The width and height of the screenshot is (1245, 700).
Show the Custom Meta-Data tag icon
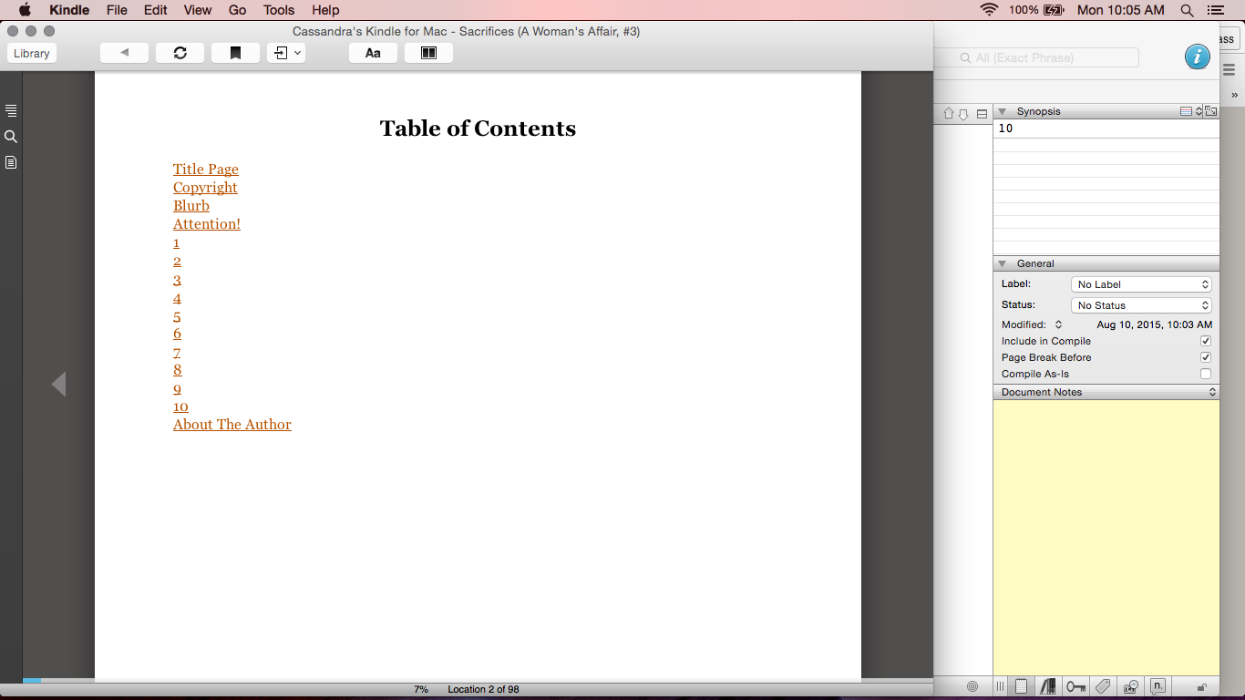click(1103, 686)
